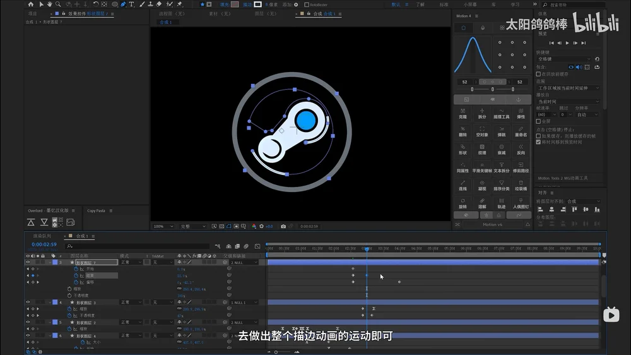Select the 标准 workspace
The height and width of the screenshot is (355, 631).
pyautogui.click(x=444, y=5)
